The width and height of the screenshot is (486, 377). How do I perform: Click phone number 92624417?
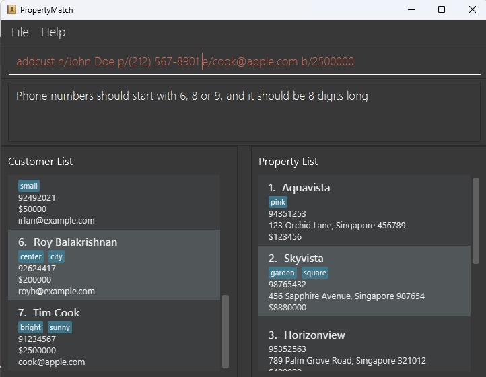[37, 269]
